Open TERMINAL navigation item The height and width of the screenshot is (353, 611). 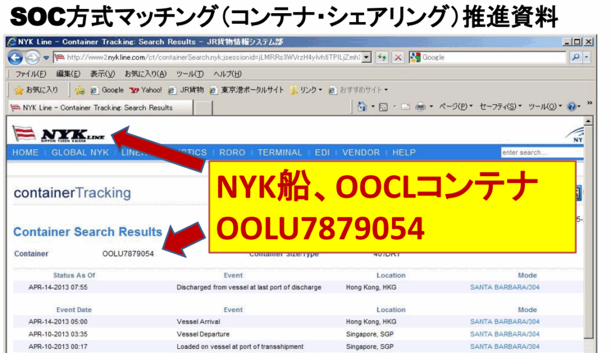(280, 152)
